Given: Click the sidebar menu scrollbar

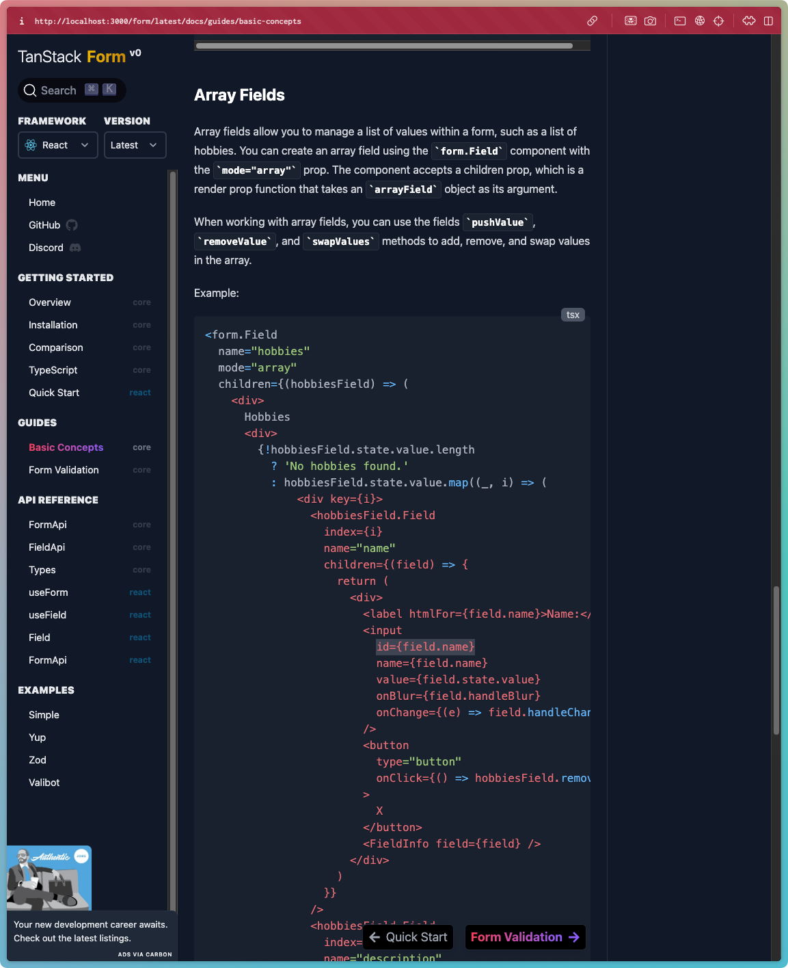Looking at the screenshot, I should [173, 540].
